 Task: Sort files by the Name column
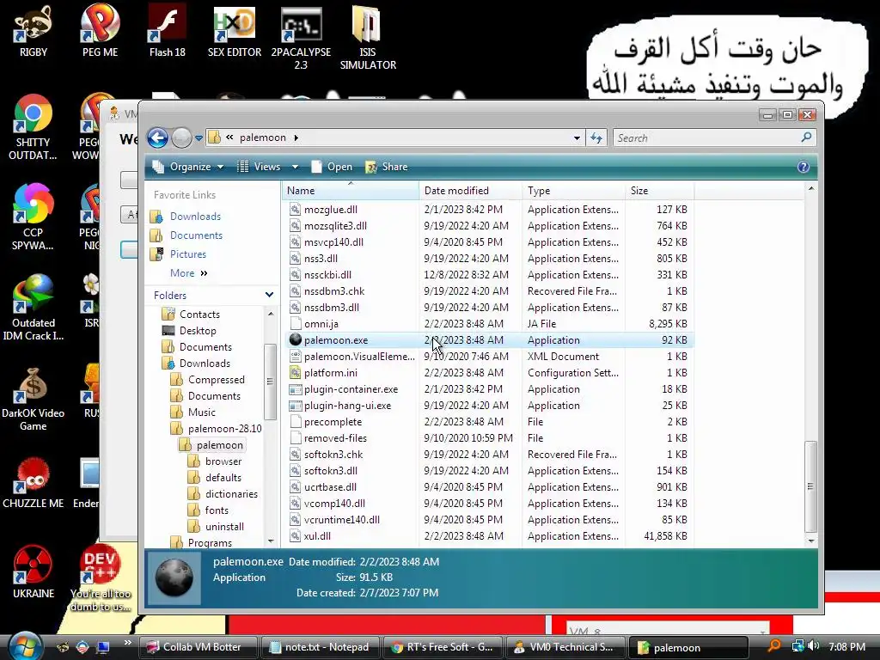(351, 191)
